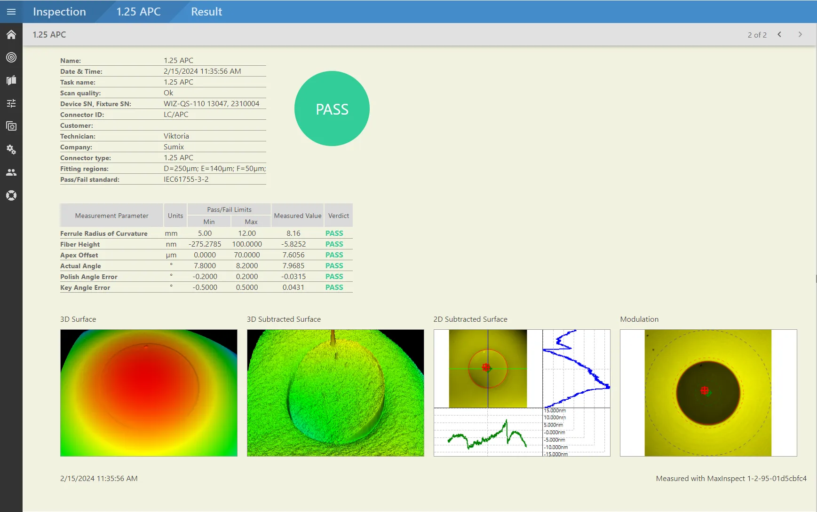Click the 1.25 APC page title link
The width and height of the screenshot is (817, 512).
49,34
